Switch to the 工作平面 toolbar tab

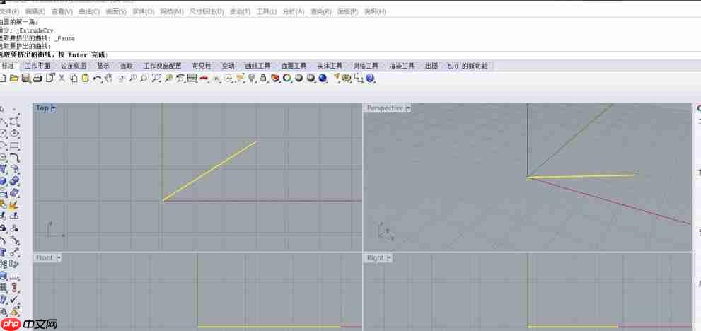tap(37, 66)
